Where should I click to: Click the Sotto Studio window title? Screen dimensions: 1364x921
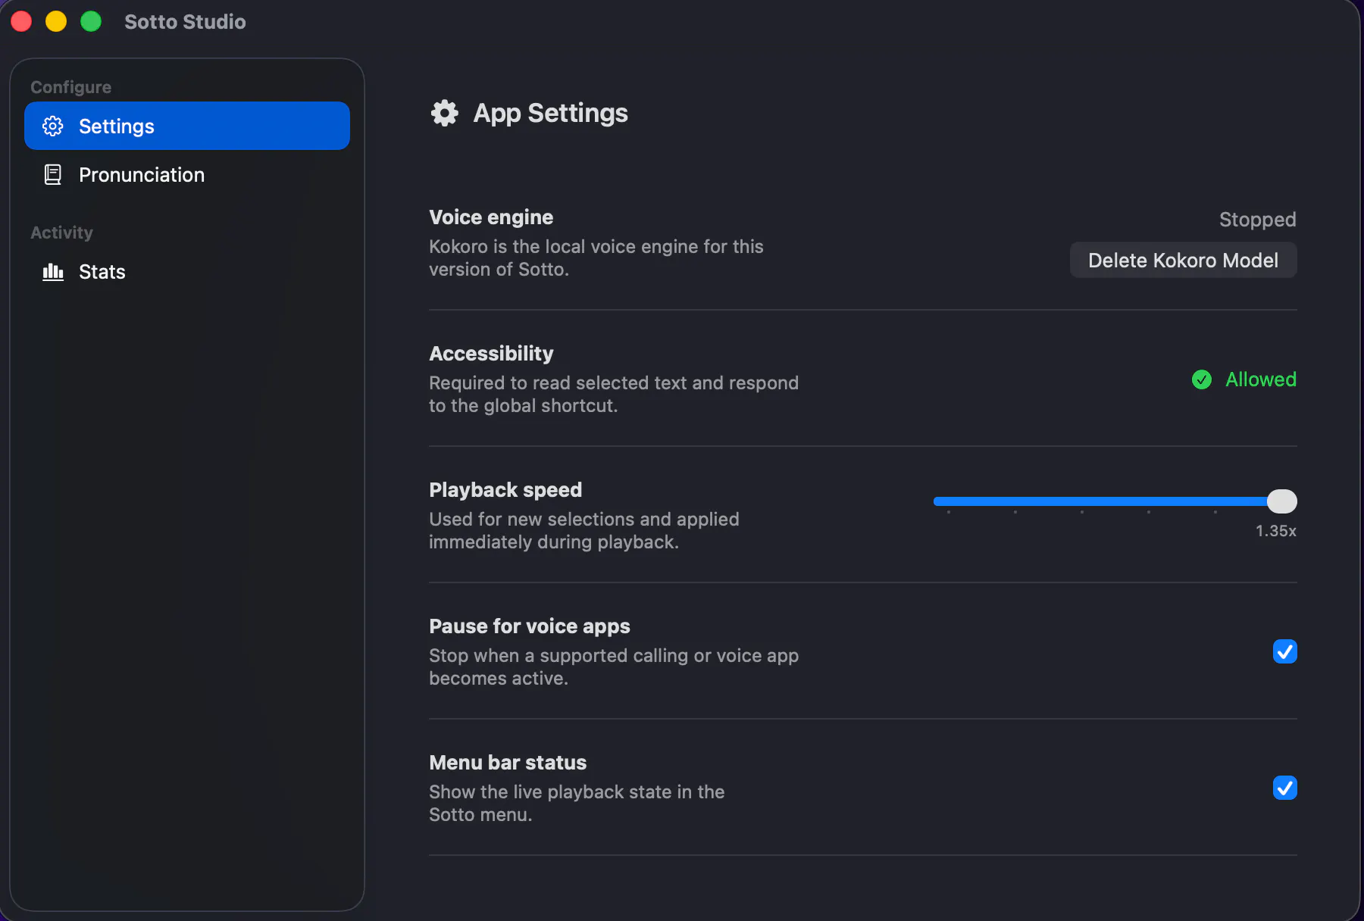coord(185,21)
